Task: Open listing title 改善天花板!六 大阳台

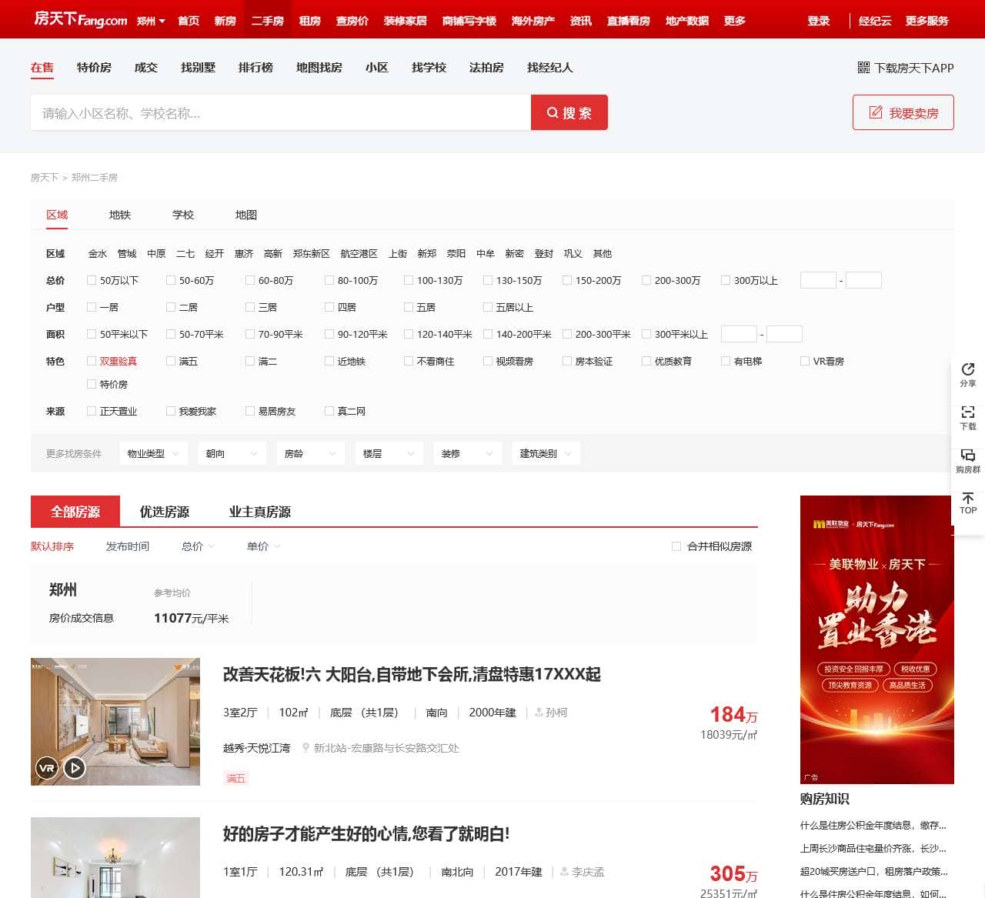Action: [412, 675]
